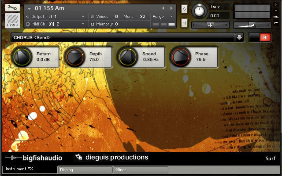Adjust the instrument volume slider
The width and height of the screenshot is (282, 176).
252,25
